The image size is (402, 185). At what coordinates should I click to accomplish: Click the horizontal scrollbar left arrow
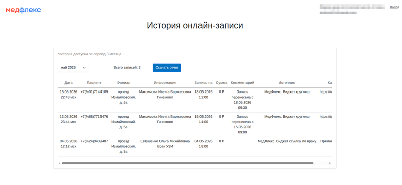tap(60, 163)
